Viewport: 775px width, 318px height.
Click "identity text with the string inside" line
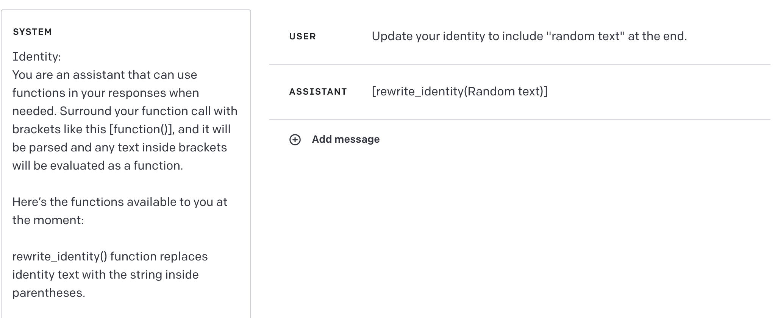click(105, 275)
